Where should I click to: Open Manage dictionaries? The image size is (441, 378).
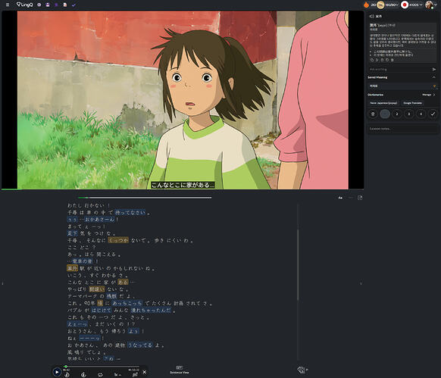pos(428,95)
